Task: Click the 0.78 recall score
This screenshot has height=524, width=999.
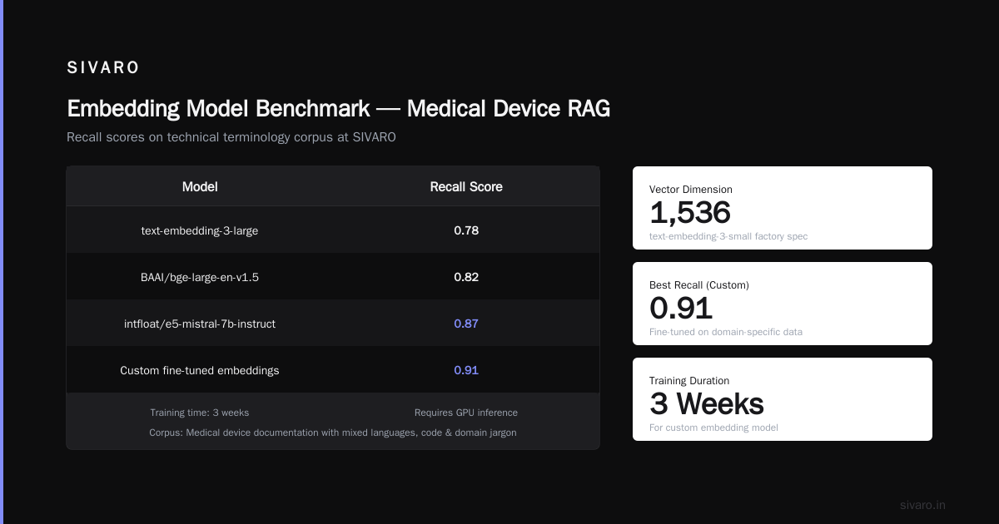Action: pyautogui.click(x=466, y=230)
